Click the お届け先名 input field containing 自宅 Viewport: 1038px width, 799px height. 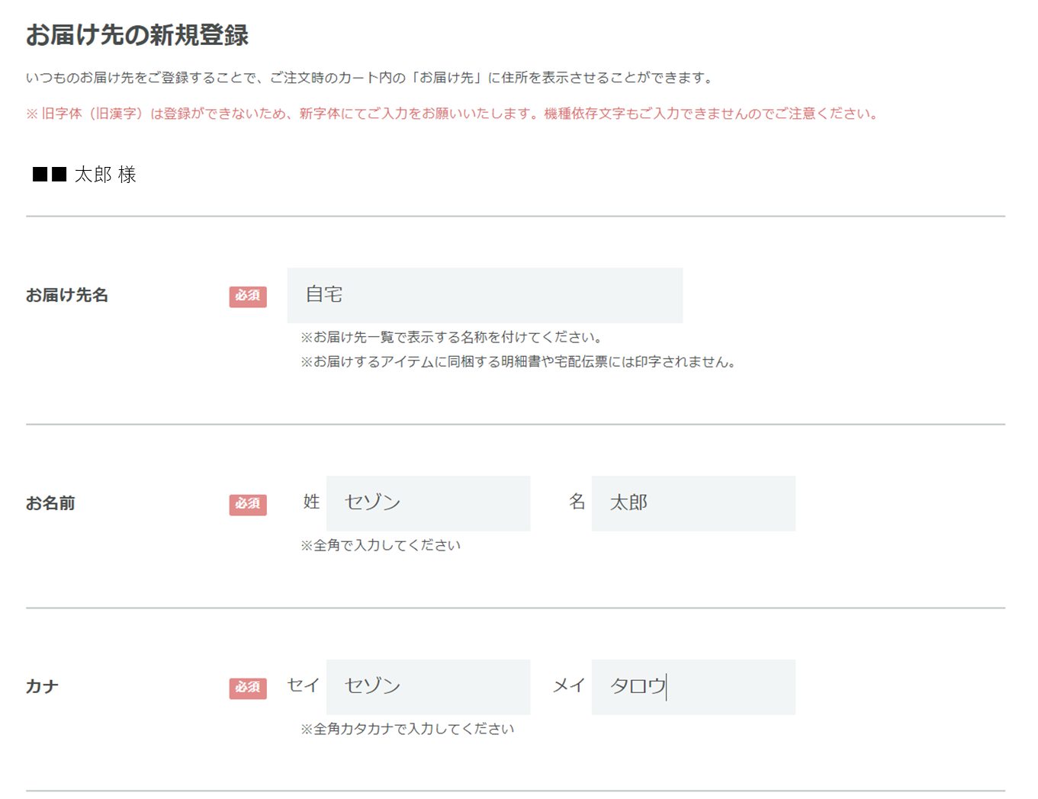[x=484, y=295]
